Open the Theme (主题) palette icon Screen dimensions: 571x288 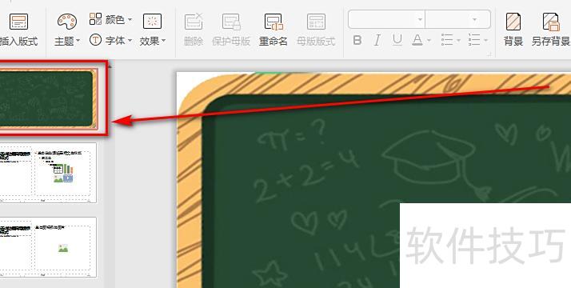point(67,22)
